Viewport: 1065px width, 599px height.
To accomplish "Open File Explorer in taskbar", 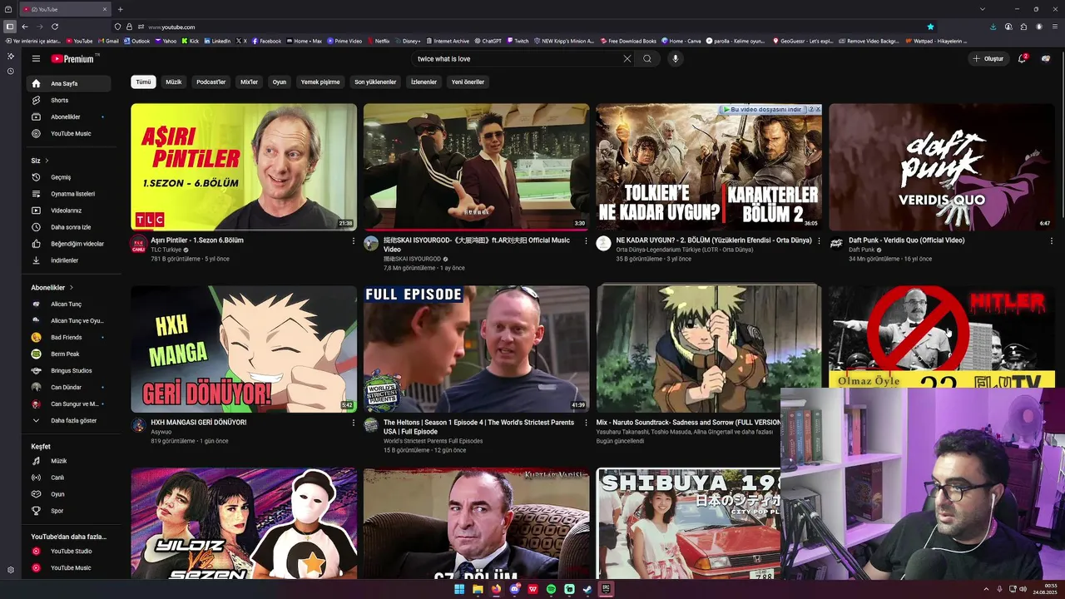I will coord(478,589).
